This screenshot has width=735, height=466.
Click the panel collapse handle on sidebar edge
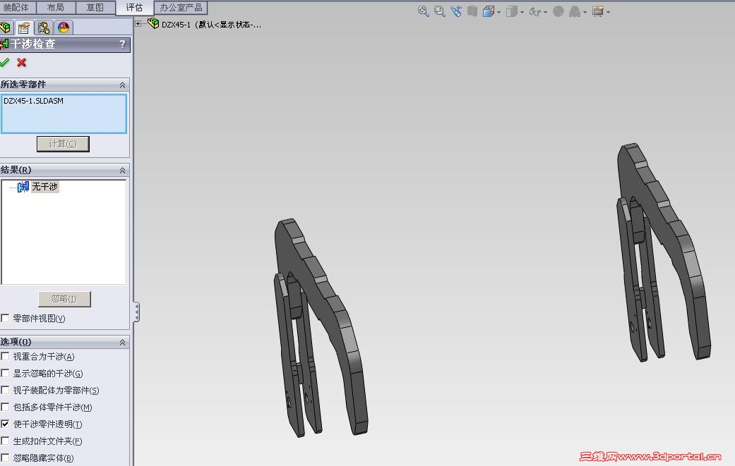pos(136,312)
